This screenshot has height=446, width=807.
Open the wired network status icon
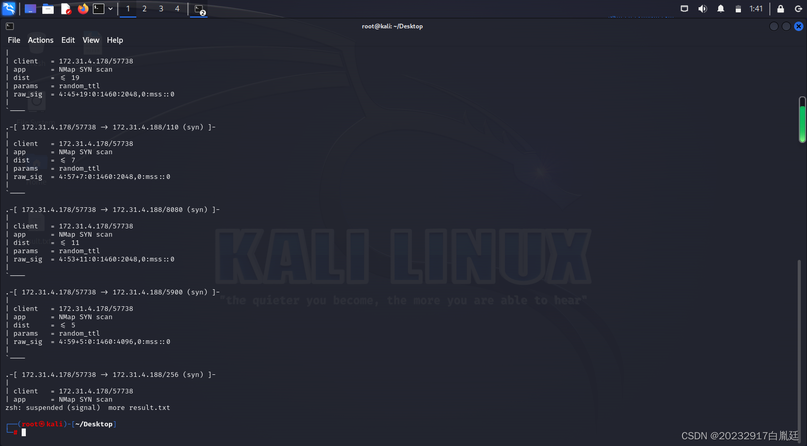[x=685, y=9]
